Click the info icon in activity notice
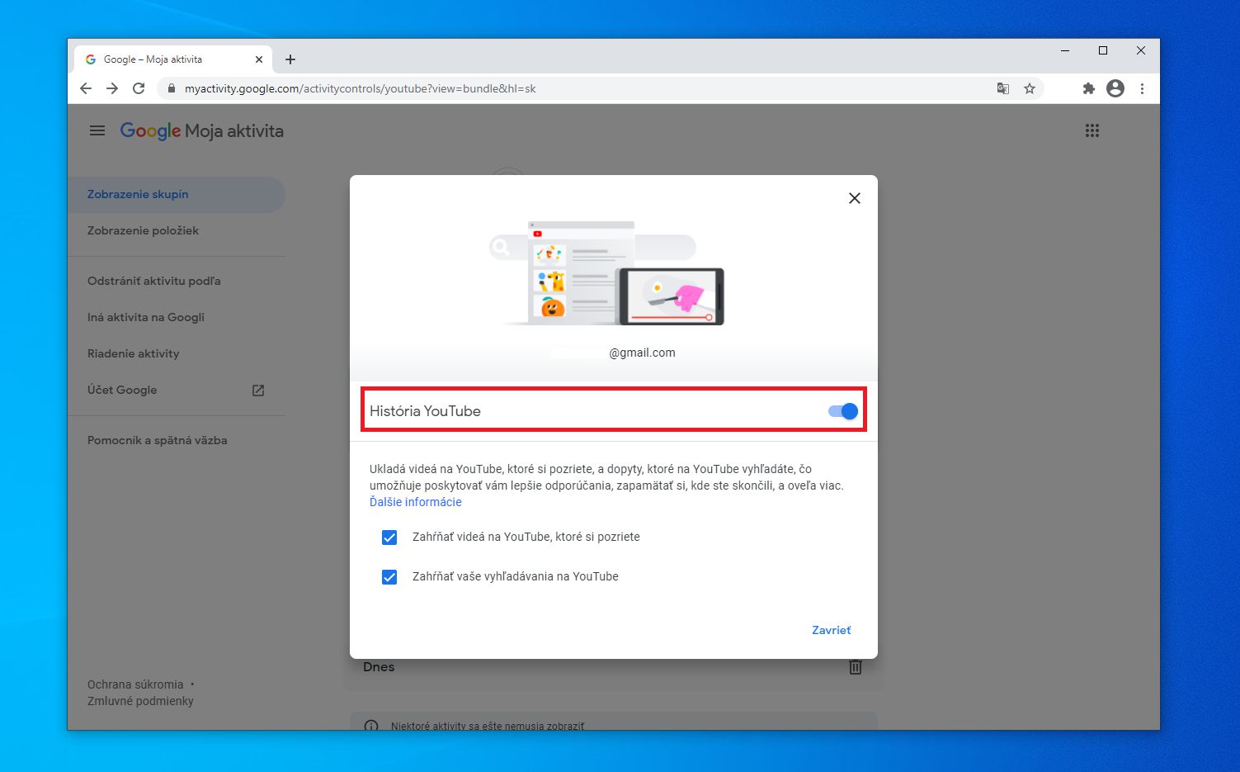The image size is (1240, 772). [x=371, y=726]
